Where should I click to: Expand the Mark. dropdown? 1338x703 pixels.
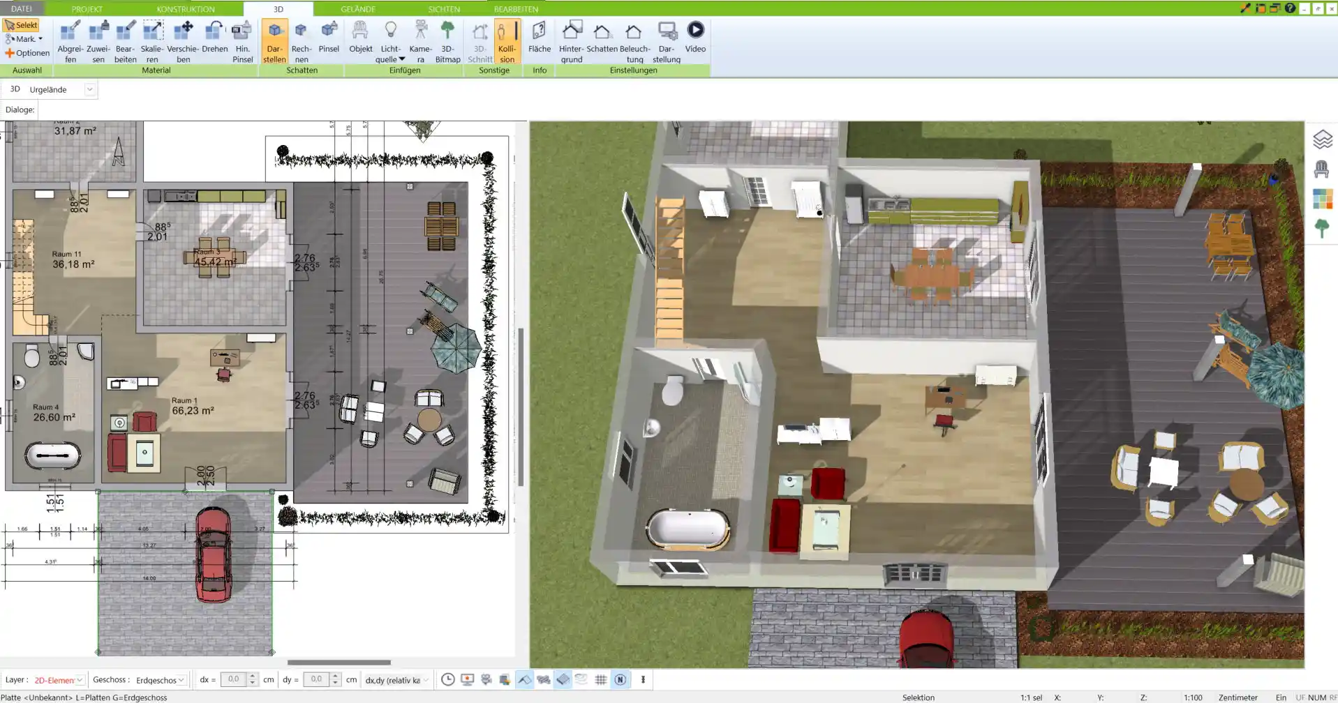pos(40,39)
